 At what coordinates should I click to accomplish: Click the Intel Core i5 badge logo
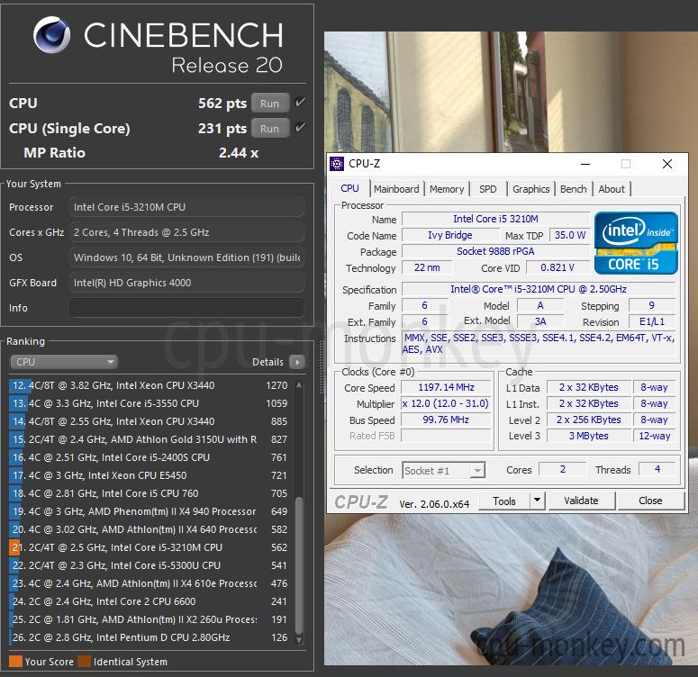636,243
